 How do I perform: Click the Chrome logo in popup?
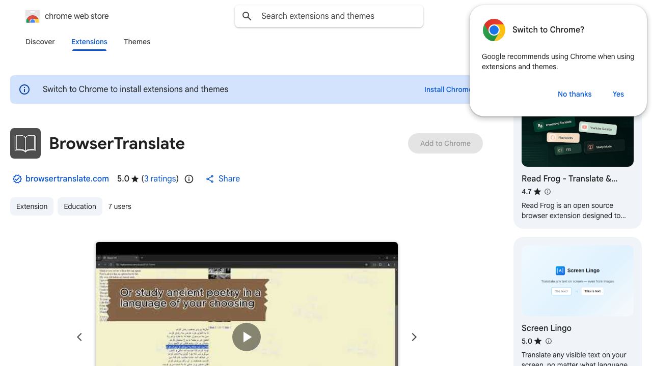(494, 30)
